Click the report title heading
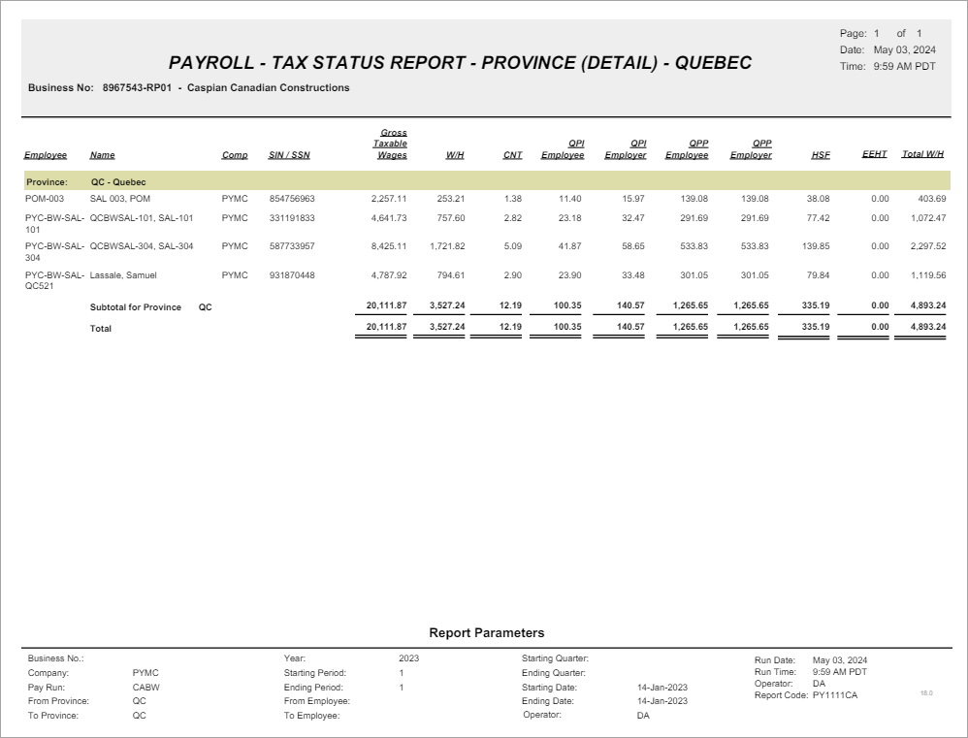Image resolution: width=968 pixels, height=738 pixels. click(x=460, y=63)
